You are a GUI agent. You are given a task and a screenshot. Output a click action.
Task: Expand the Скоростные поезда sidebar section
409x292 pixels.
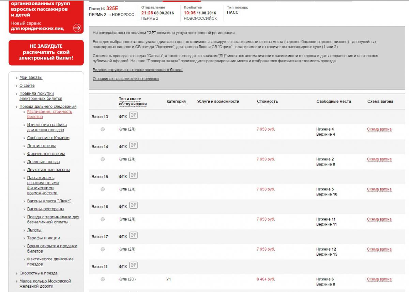coord(38,273)
